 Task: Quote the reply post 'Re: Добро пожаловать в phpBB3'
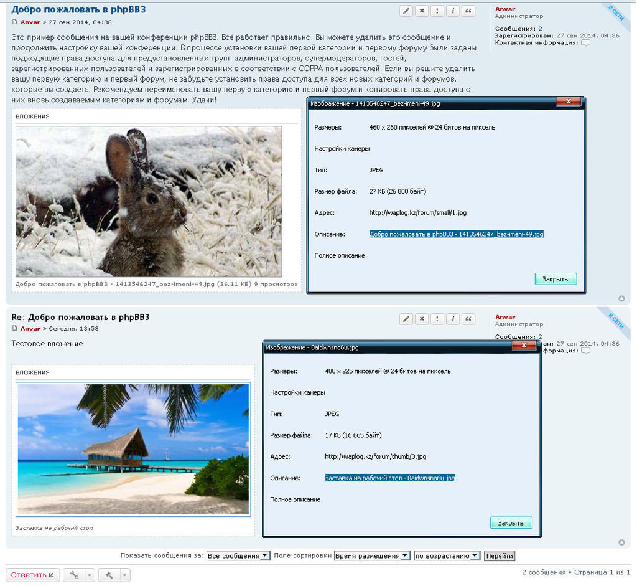pos(468,319)
